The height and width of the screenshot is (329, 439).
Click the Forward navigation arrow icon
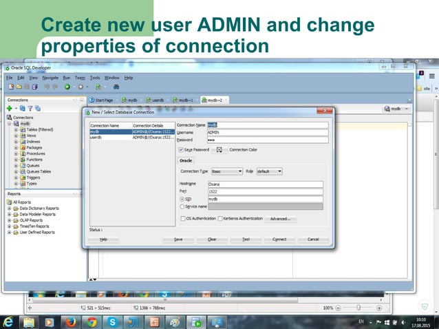(x=81, y=87)
